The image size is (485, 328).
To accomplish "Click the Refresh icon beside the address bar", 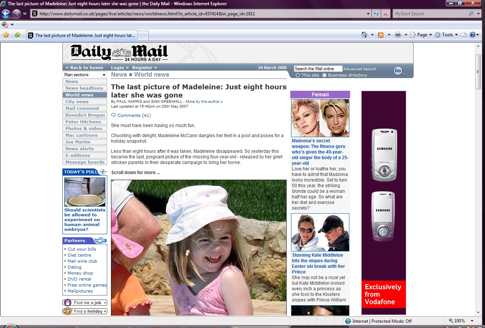I will click(x=377, y=14).
